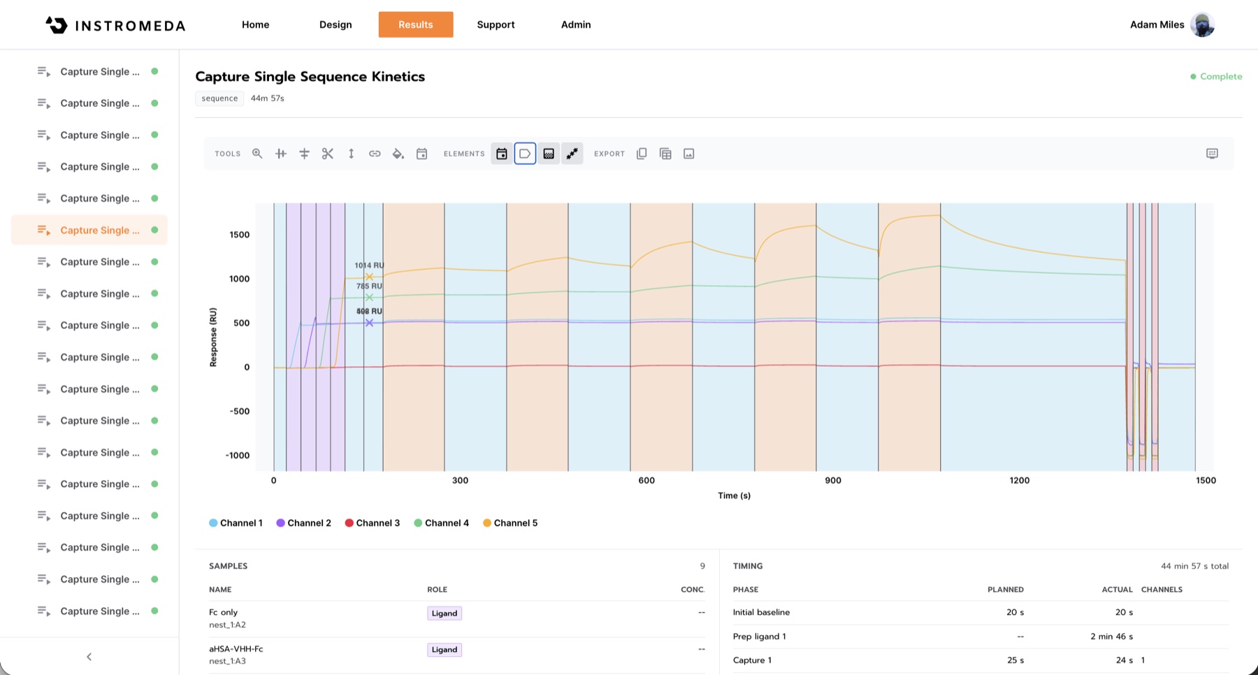This screenshot has width=1258, height=675.
Task: Open the Home tab
Action: click(x=256, y=24)
